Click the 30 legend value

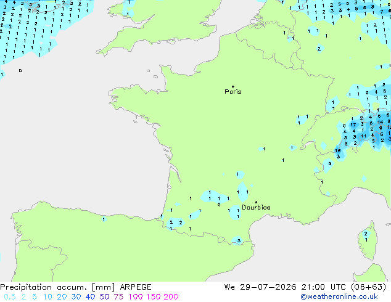point(76,297)
